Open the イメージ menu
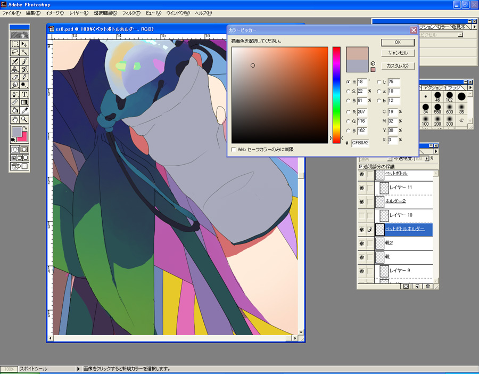479x374 pixels. click(x=55, y=13)
